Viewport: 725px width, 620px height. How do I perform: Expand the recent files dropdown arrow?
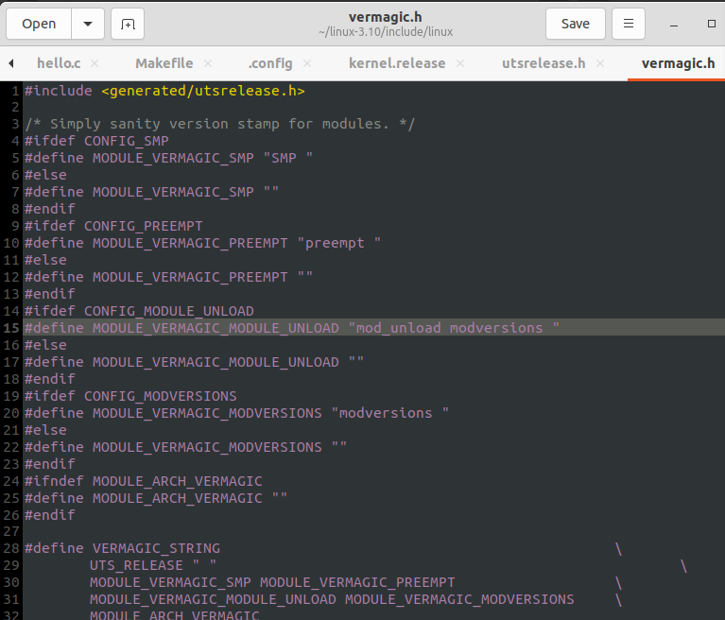click(88, 24)
